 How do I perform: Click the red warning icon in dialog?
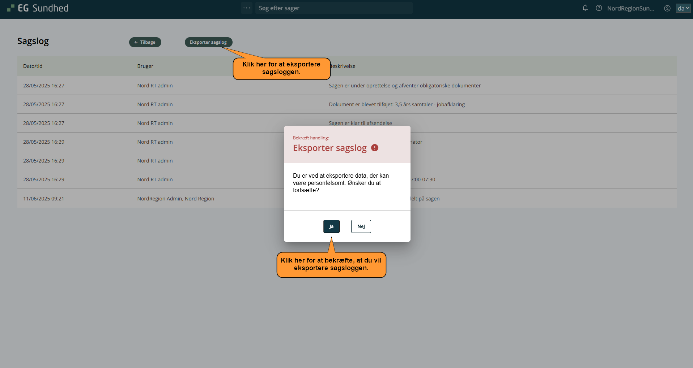click(375, 148)
